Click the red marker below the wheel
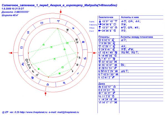This screenshot has width=165, height=115. pyautogui.click(x=46, y=94)
